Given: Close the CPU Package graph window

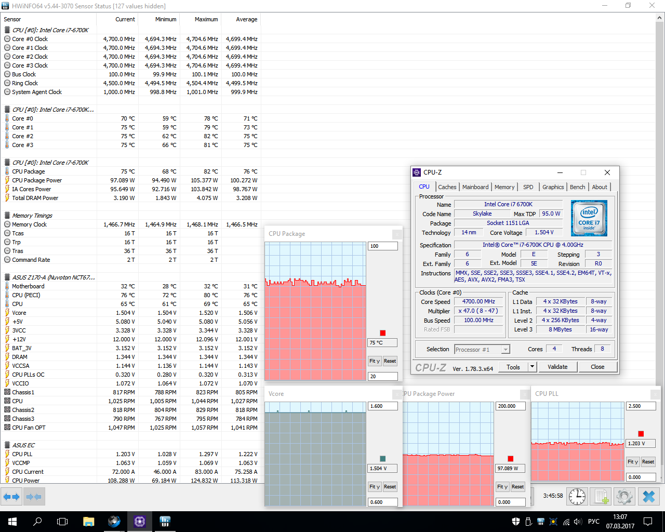Looking at the screenshot, I should point(397,234).
